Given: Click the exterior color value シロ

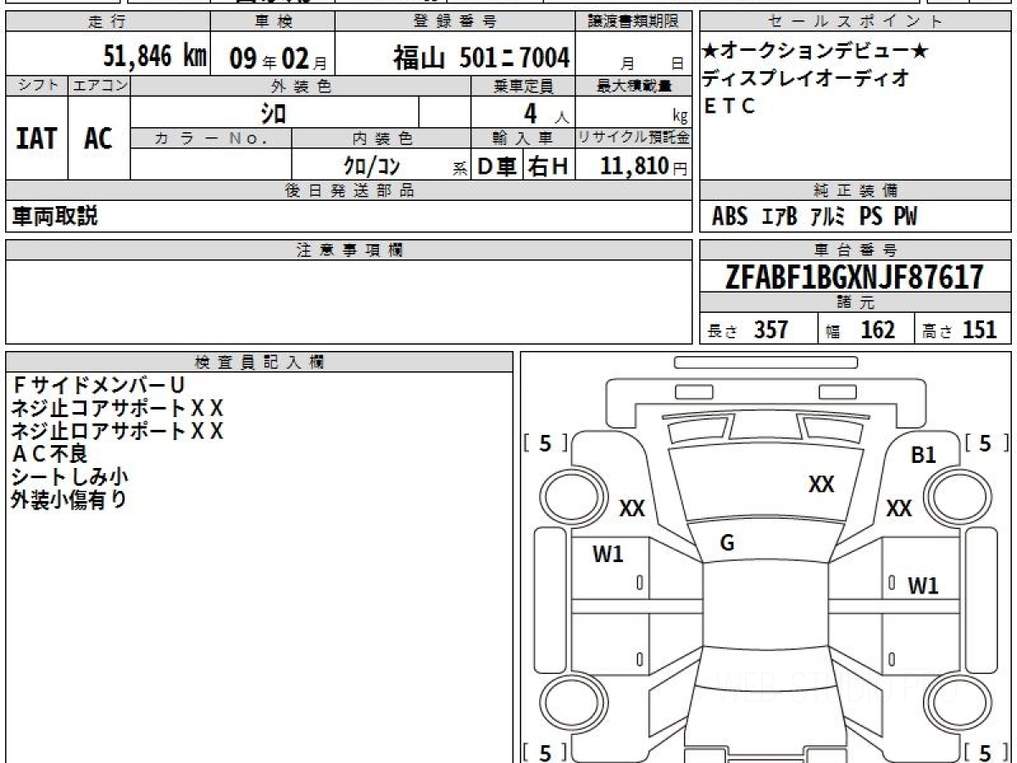Looking at the screenshot, I should tap(273, 112).
